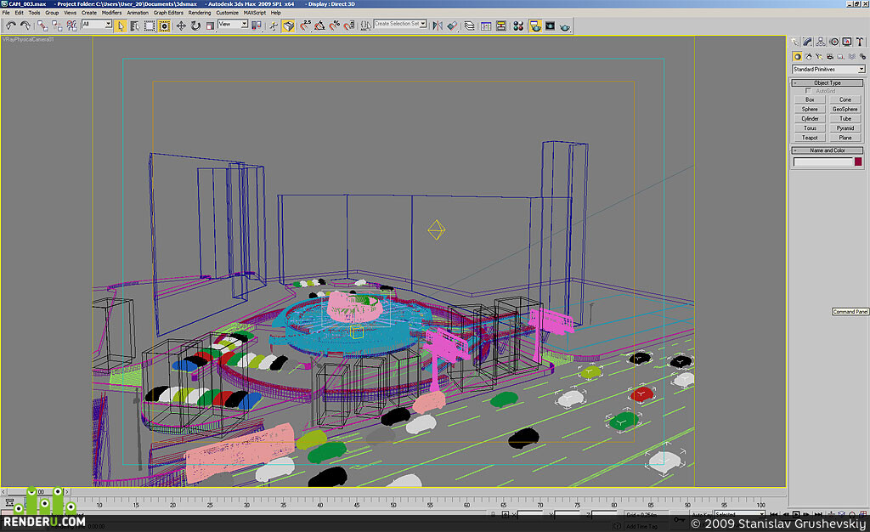
Task: Click the Quick Render teapot icon
Action: tap(565, 26)
